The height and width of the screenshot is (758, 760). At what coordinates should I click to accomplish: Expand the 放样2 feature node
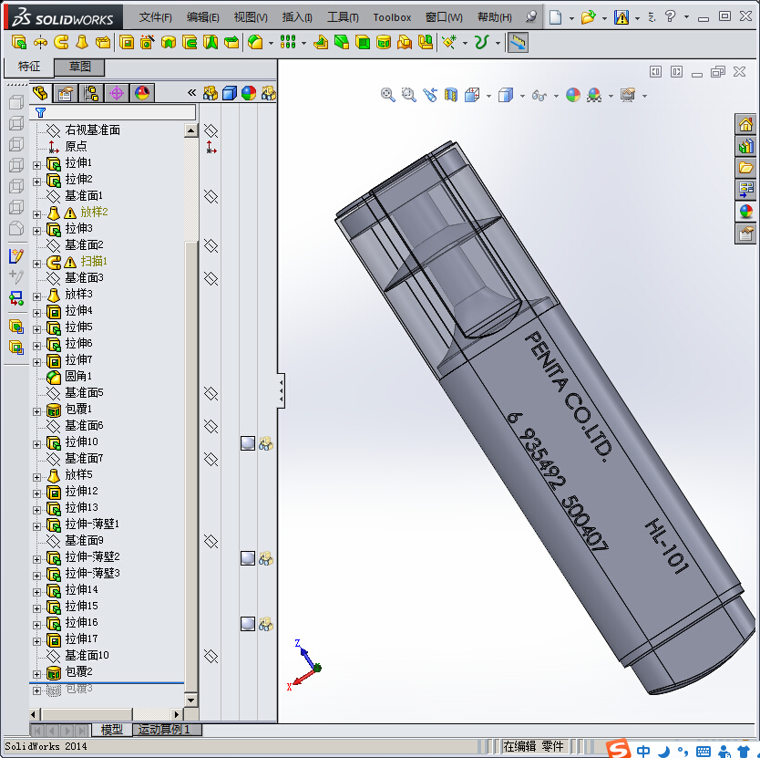coord(36,214)
